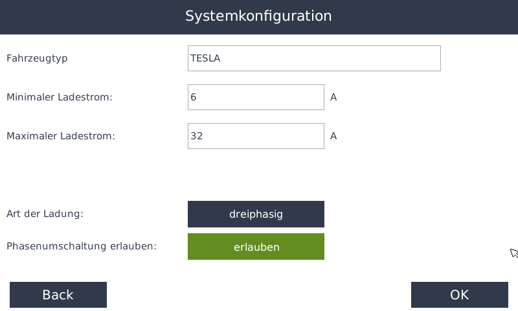
Task: Click the Fahrzeugtyp label
Action: tap(37, 58)
